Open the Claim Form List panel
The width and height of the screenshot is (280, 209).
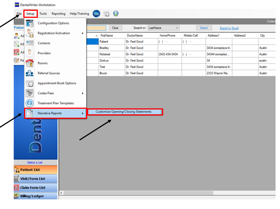[36, 187]
